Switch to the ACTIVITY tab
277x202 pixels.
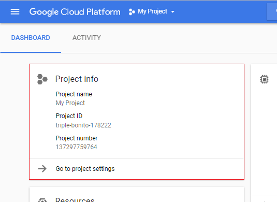pyautogui.click(x=86, y=38)
